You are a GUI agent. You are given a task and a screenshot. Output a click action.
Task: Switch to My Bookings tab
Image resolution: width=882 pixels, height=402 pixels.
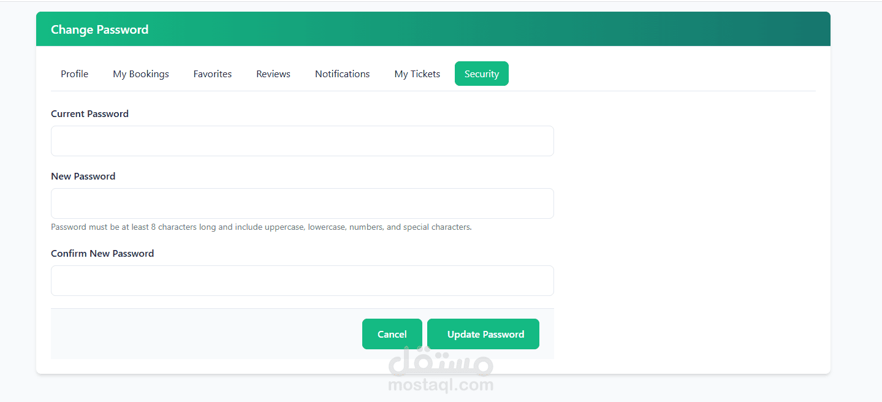pos(141,74)
